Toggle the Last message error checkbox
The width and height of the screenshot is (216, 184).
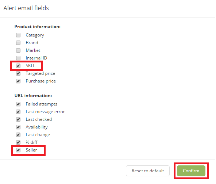coord(18,112)
